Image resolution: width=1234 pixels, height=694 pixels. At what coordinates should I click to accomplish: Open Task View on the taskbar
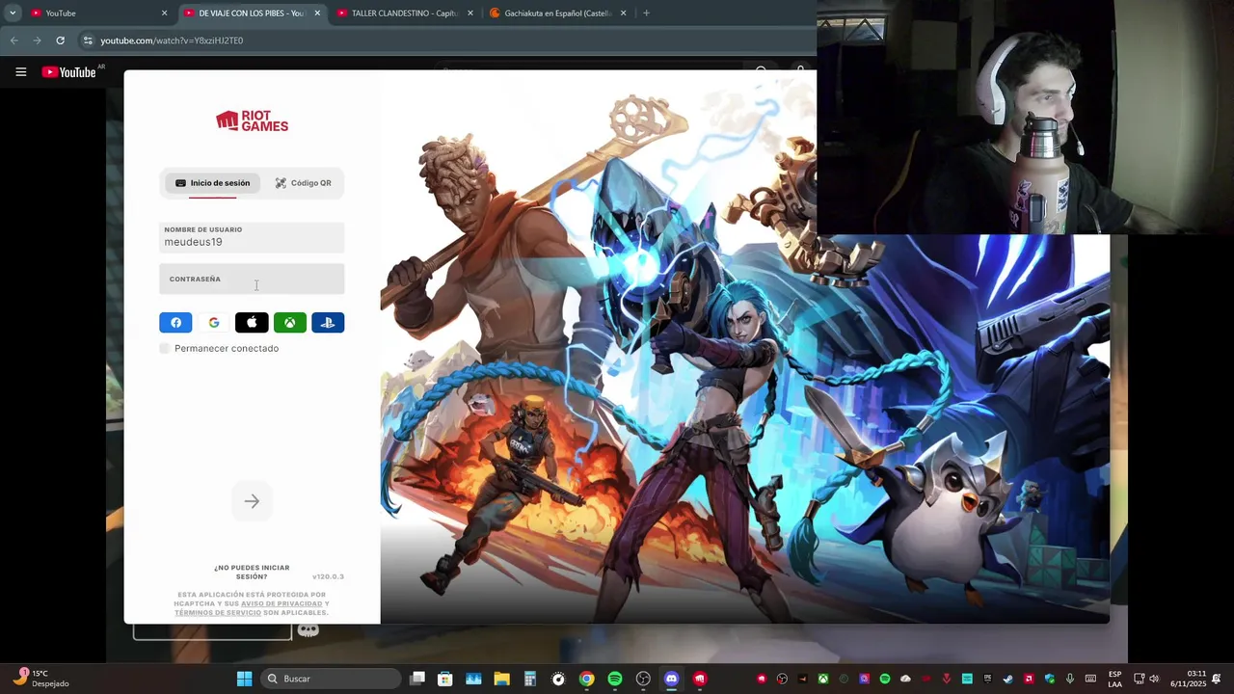point(416,679)
